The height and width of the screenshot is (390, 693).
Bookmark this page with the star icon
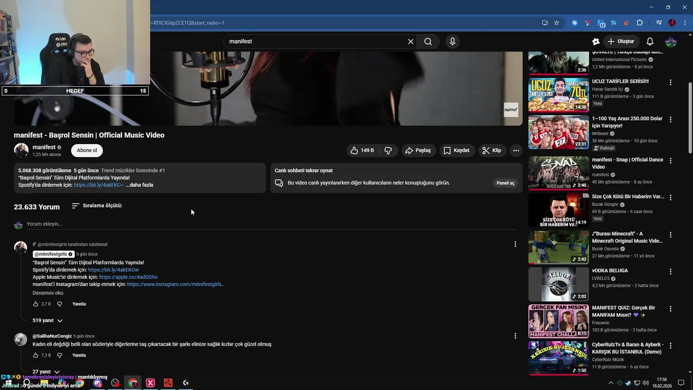coord(557,23)
